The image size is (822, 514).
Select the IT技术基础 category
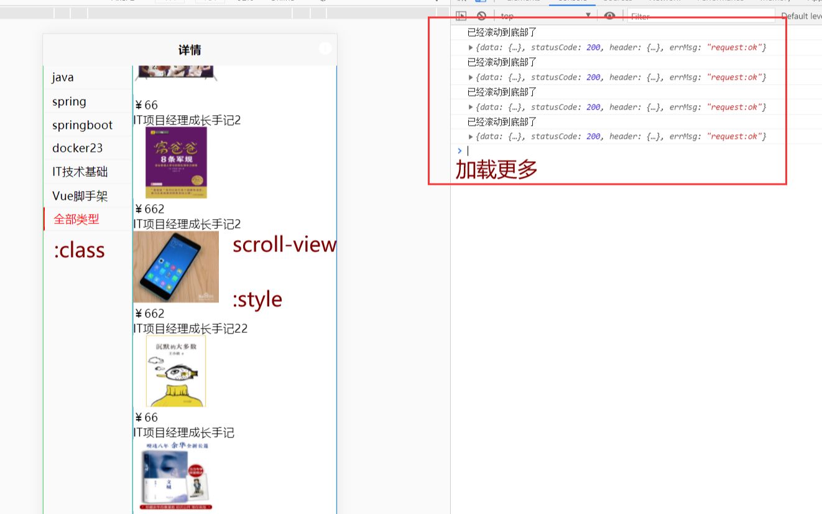click(x=88, y=172)
